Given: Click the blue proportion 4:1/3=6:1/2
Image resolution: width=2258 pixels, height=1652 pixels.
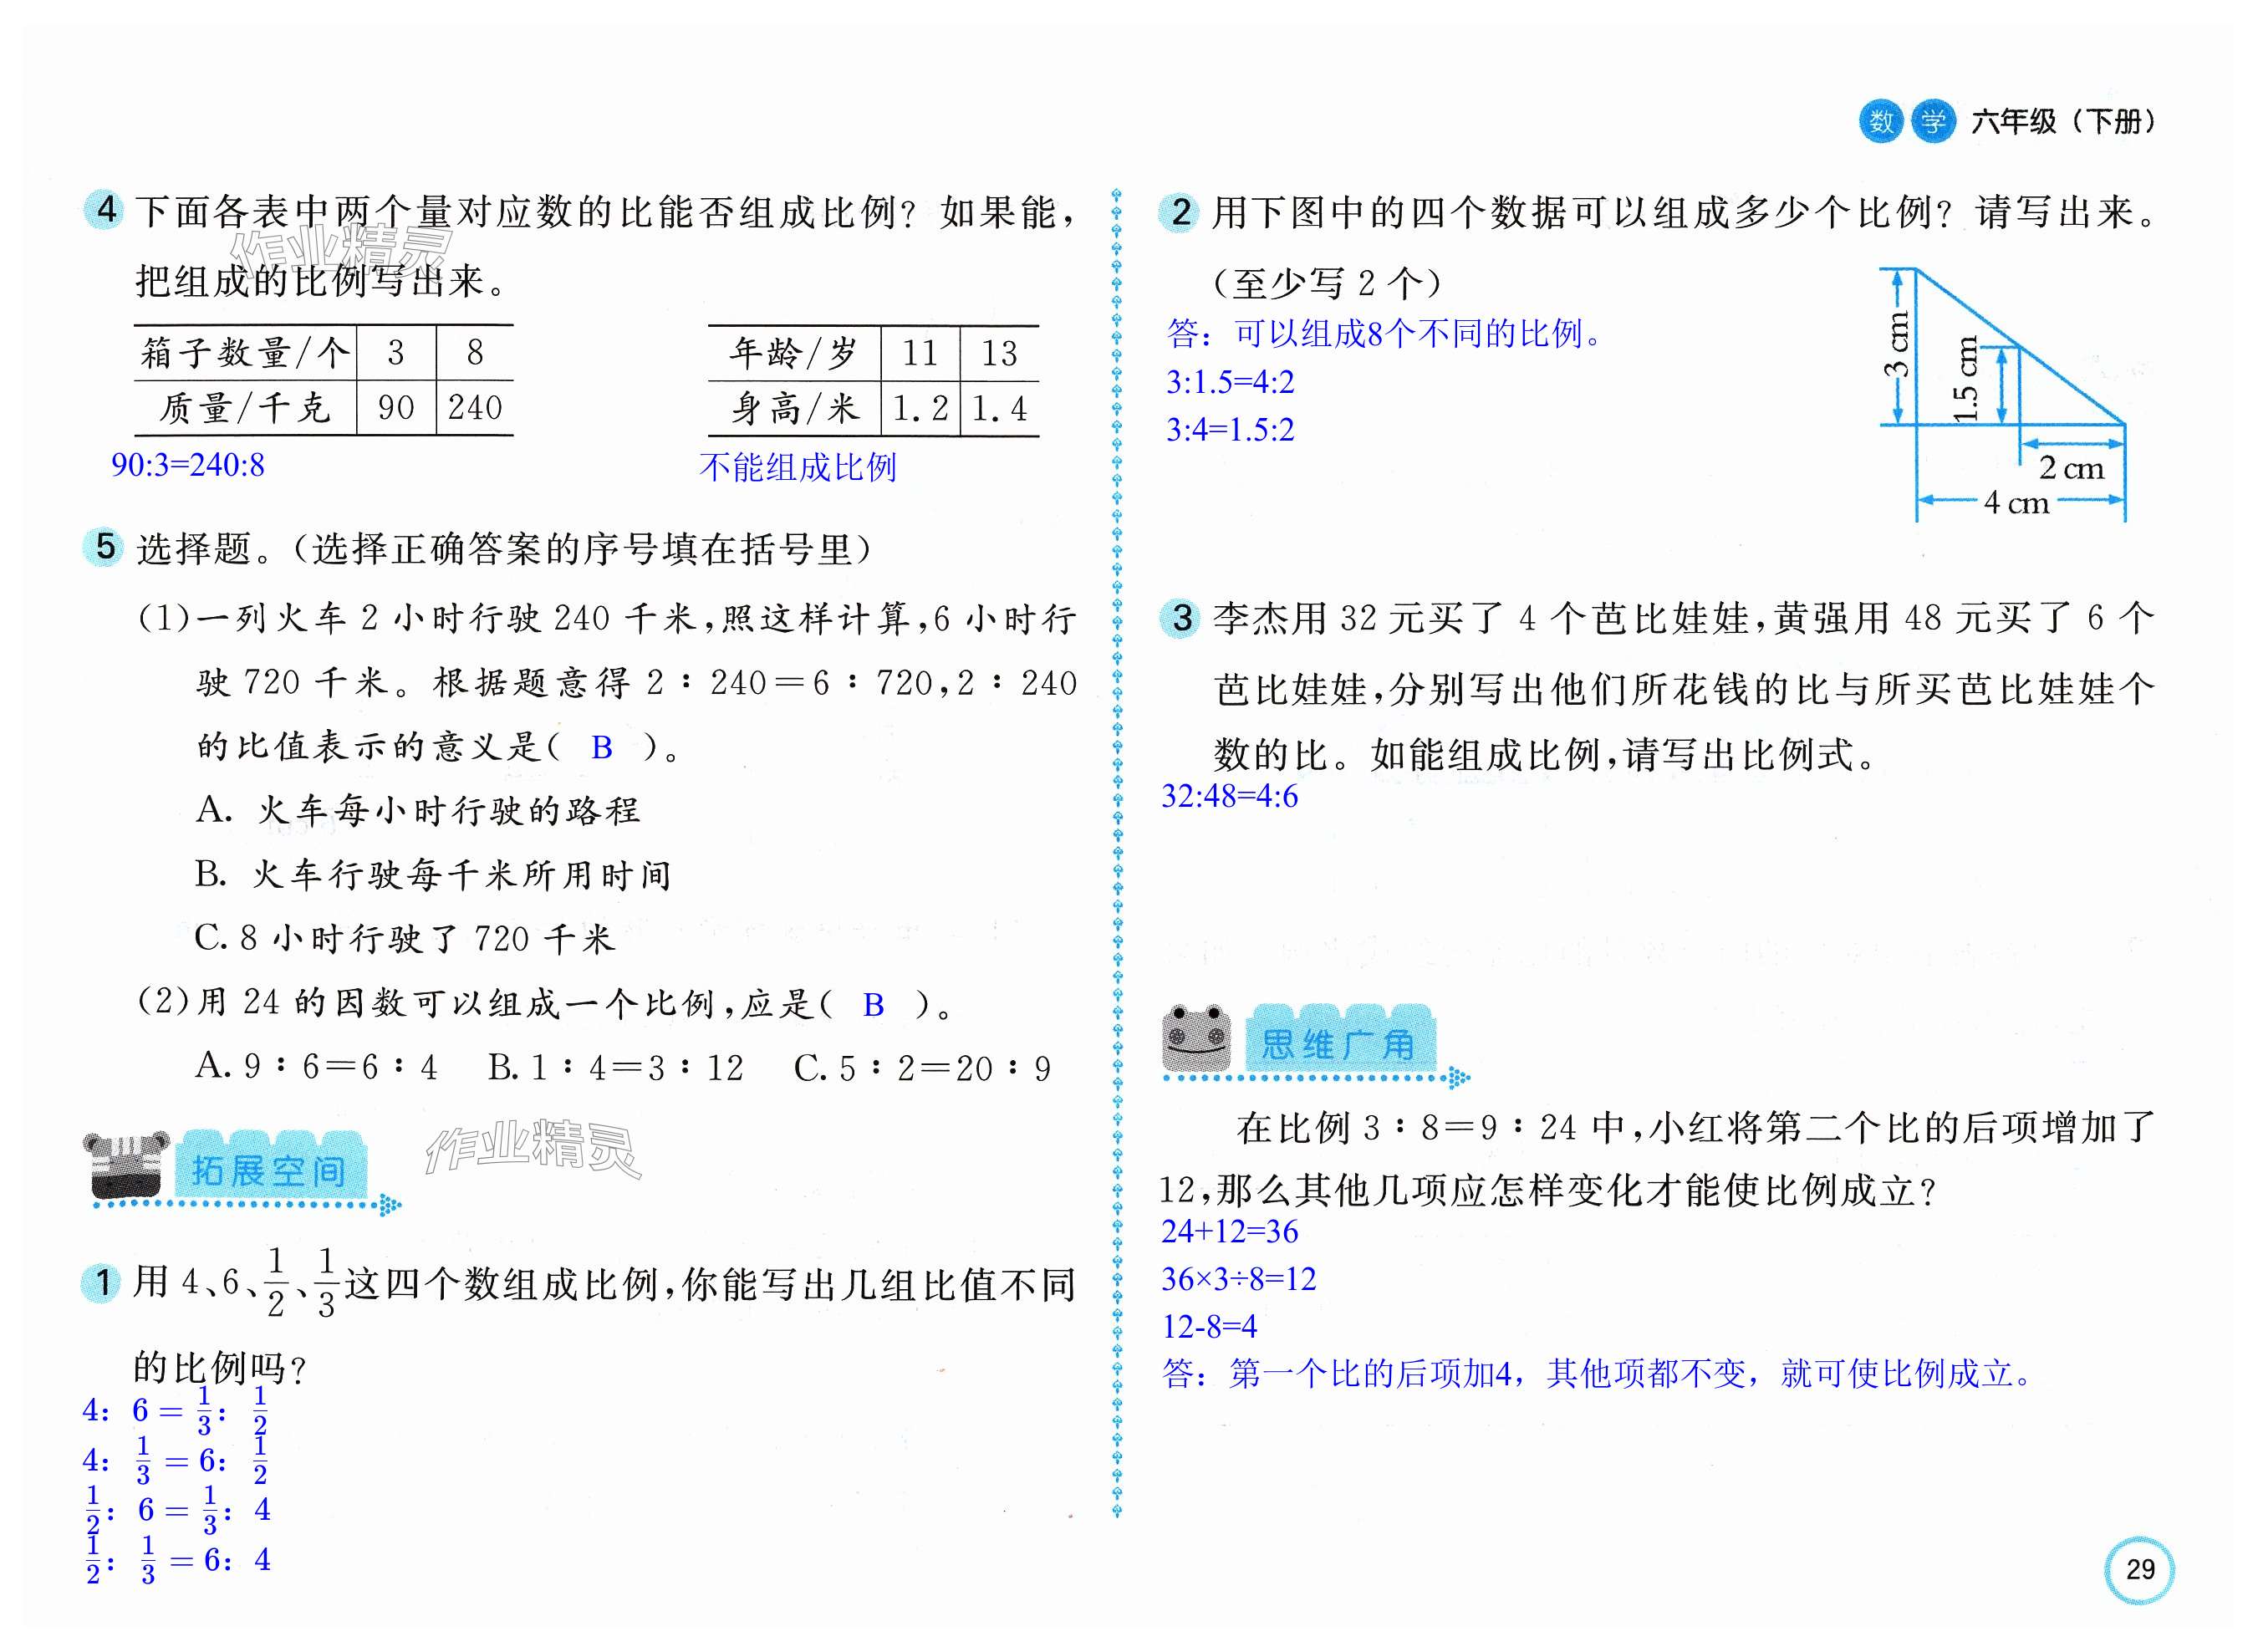Looking at the screenshot, I should click(x=177, y=1460).
